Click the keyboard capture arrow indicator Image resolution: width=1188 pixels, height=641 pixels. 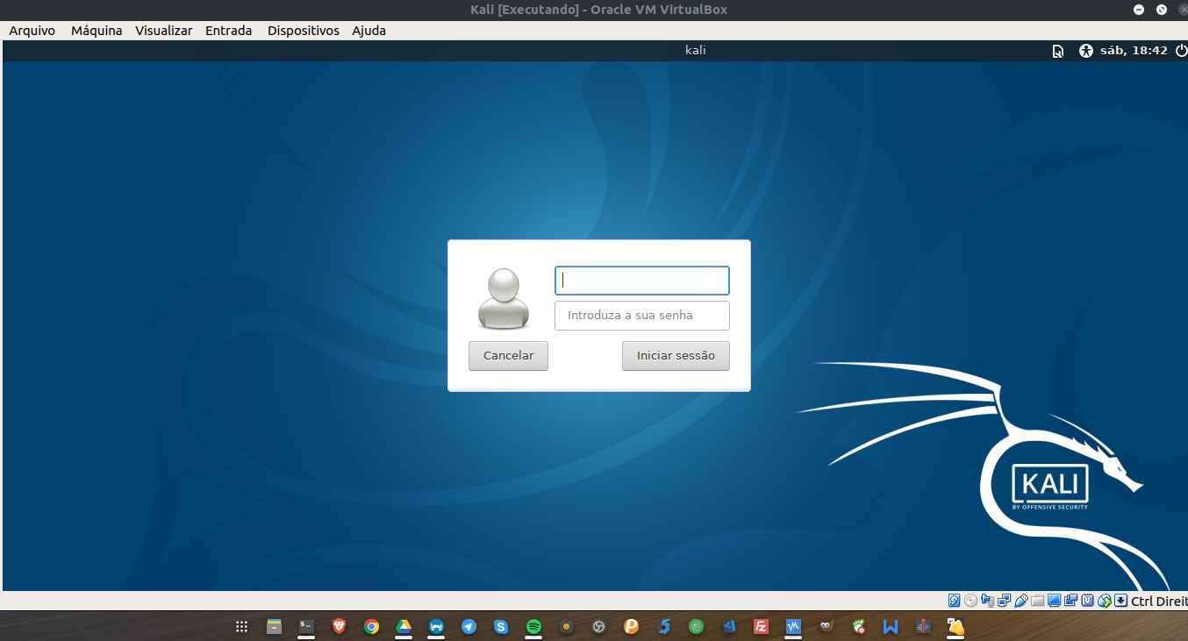click(1121, 601)
